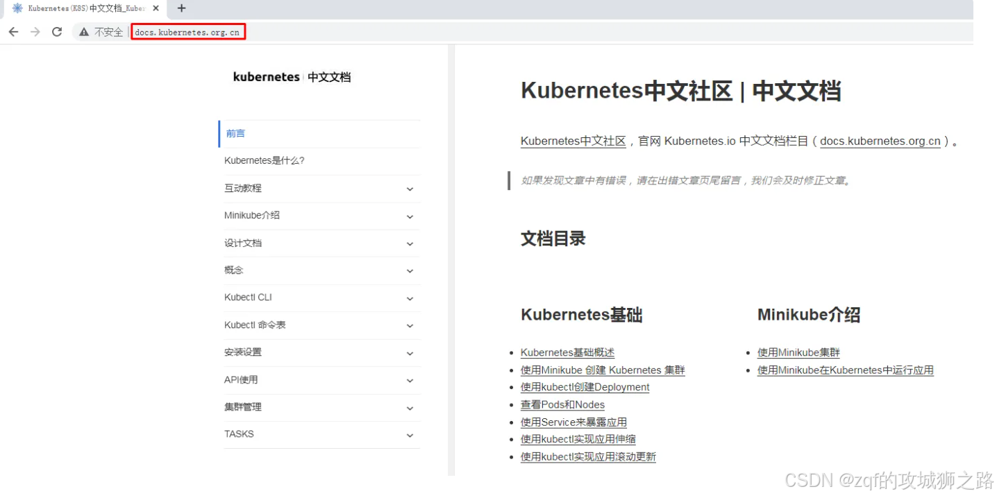
Task: Expand the Minikube介绍 chevron
Action: click(410, 216)
